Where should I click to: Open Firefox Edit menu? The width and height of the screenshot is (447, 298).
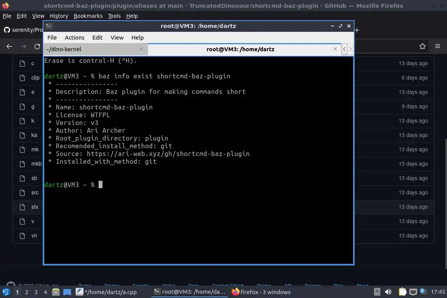(22, 16)
